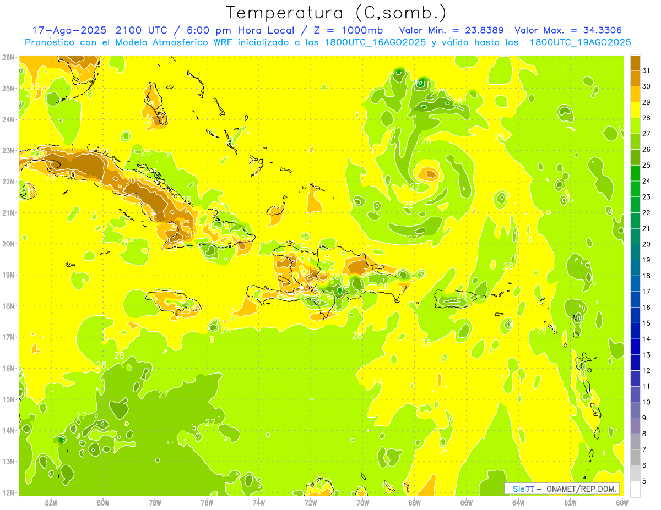This screenshot has width=661, height=510.
Task: Click the "70W" longitude axis label
Action: (362, 502)
